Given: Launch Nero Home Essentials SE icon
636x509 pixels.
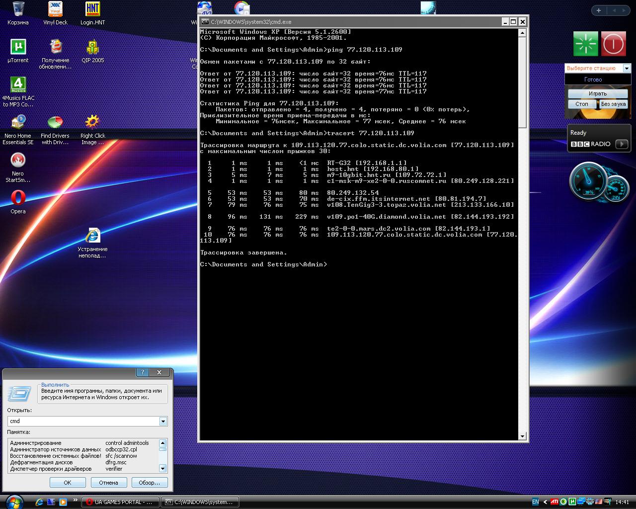Looking at the screenshot, I should pos(18,130).
